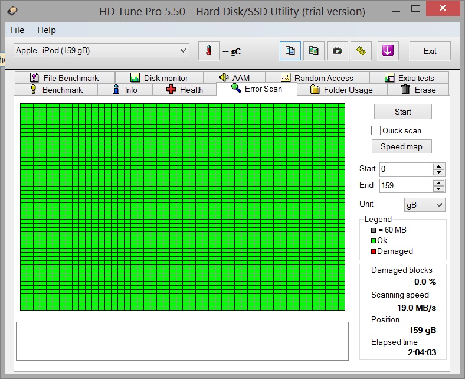Click the purple down arrow icon
This screenshot has width=465, height=379.
click(x=387, y=51)
